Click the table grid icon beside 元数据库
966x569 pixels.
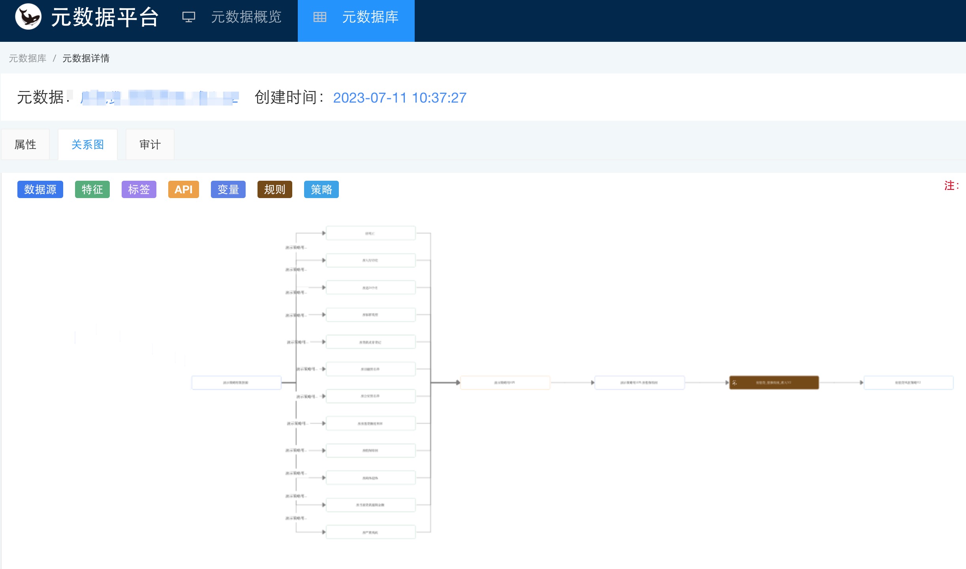click(319, 17)
